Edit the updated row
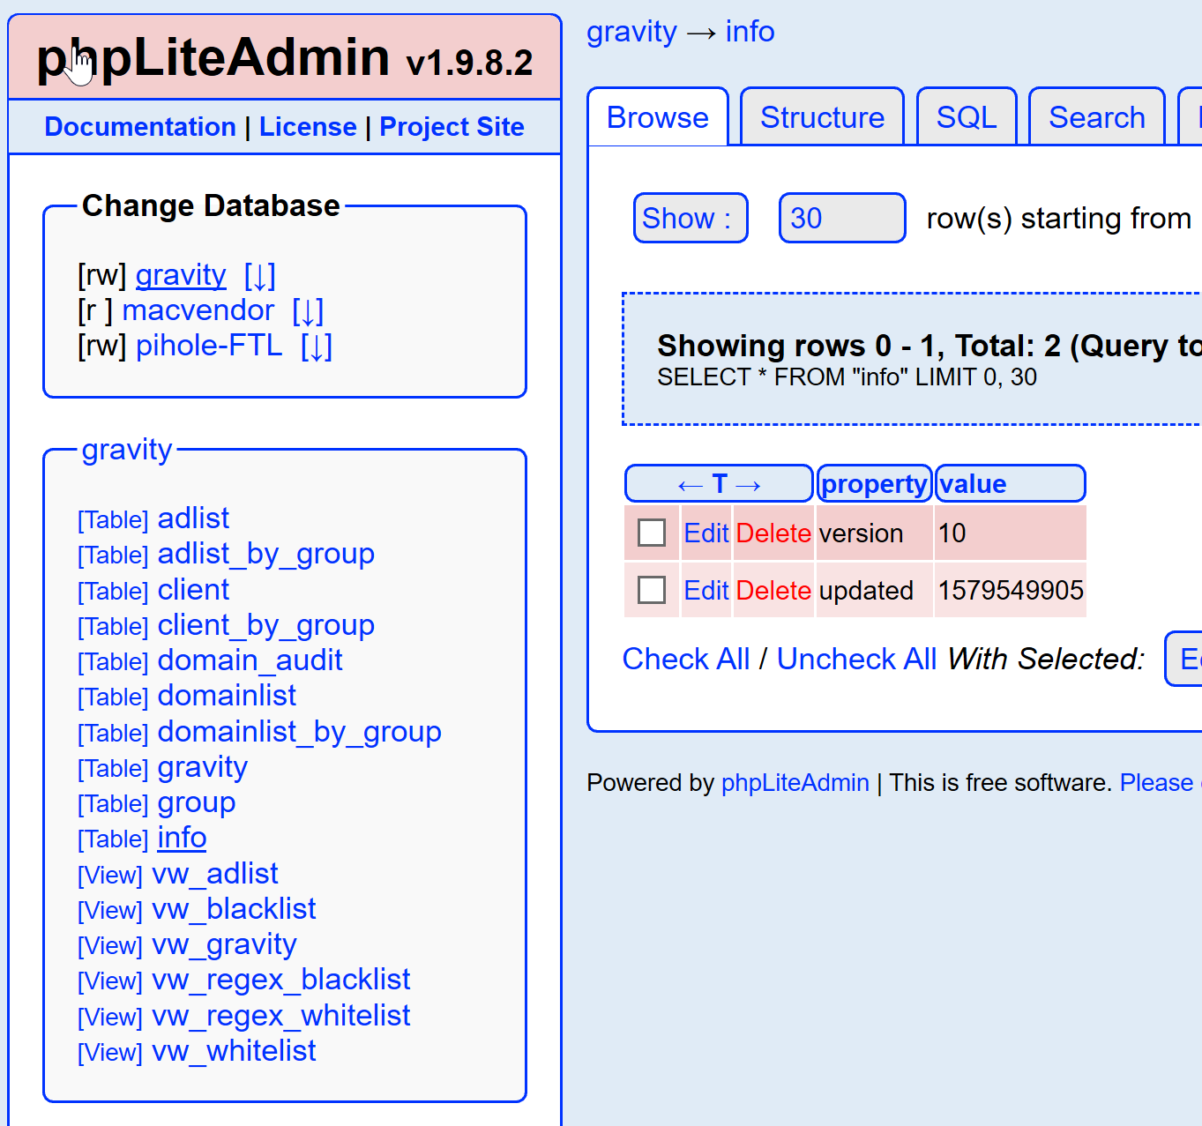This screenshot has height=1126, width=1202. click(706, 591)
